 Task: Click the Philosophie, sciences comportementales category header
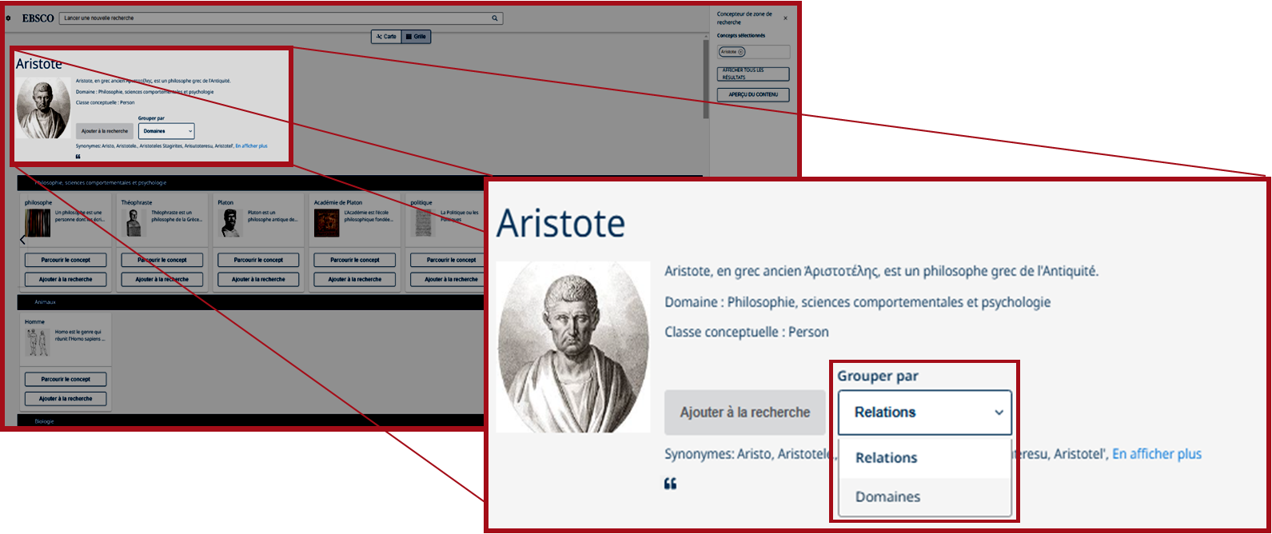coord(101,183)
